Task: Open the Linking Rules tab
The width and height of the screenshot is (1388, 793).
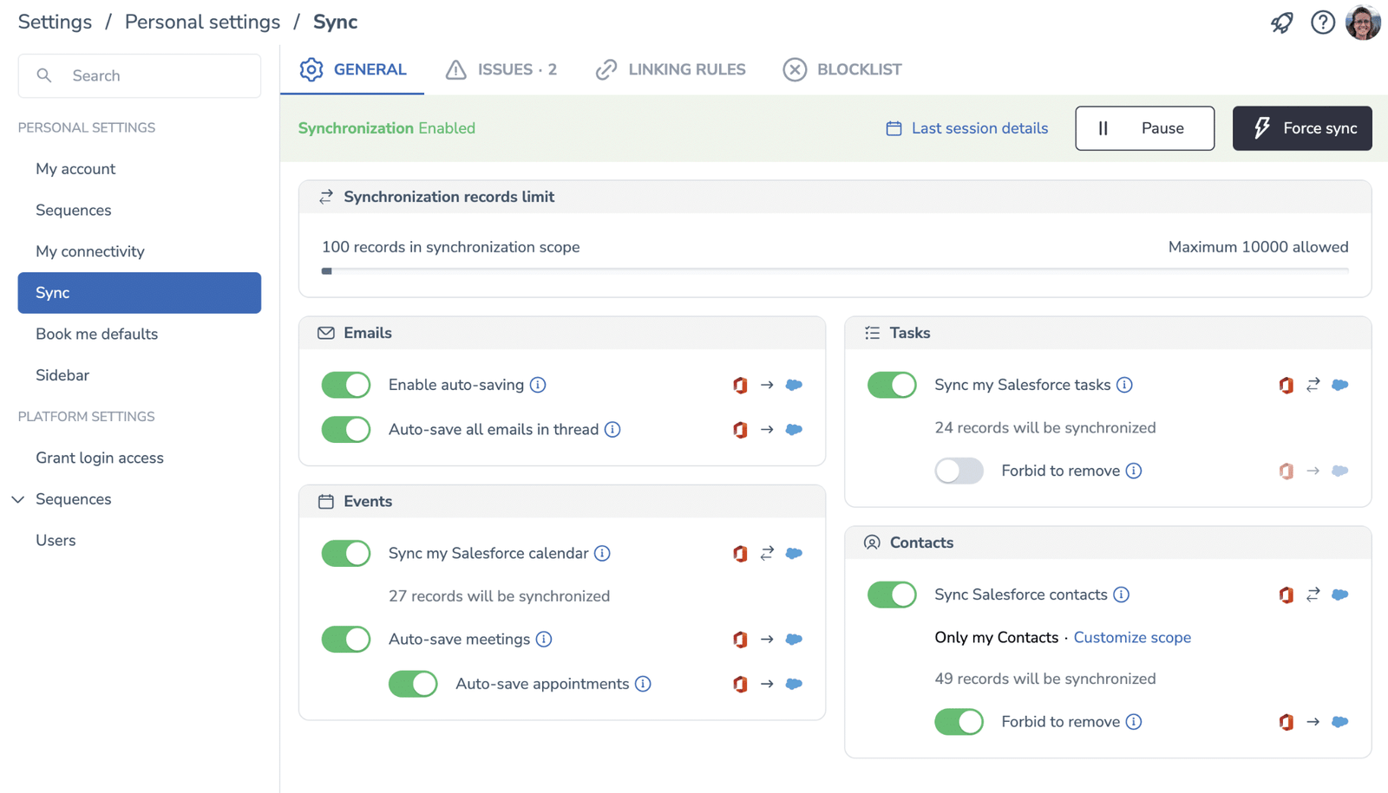Action: point(671,69)
